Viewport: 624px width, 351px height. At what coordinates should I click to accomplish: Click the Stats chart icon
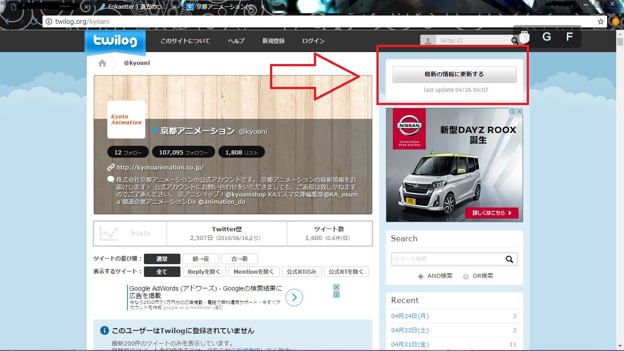click(109, 233)
